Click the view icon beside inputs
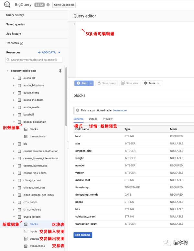 [26, 232]
